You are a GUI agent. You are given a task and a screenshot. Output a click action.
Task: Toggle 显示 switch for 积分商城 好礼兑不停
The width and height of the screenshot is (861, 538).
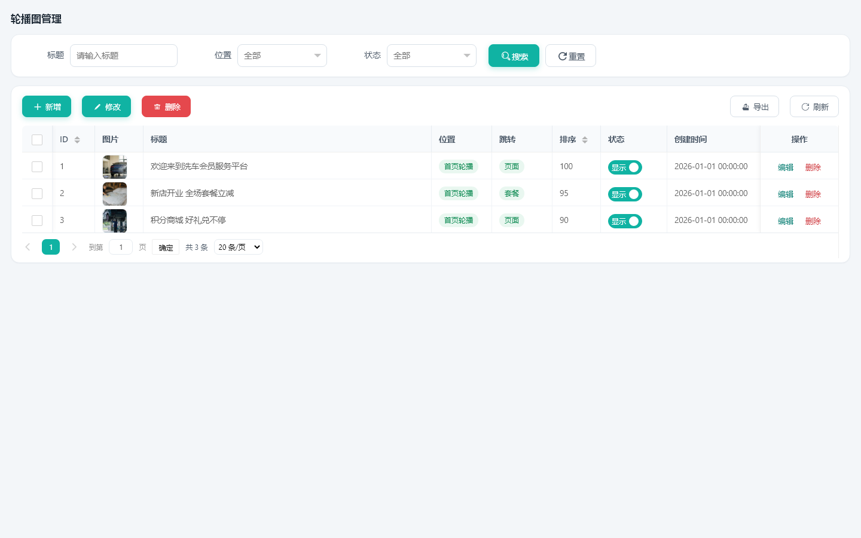pyautogui.click(x=625, y=221)
